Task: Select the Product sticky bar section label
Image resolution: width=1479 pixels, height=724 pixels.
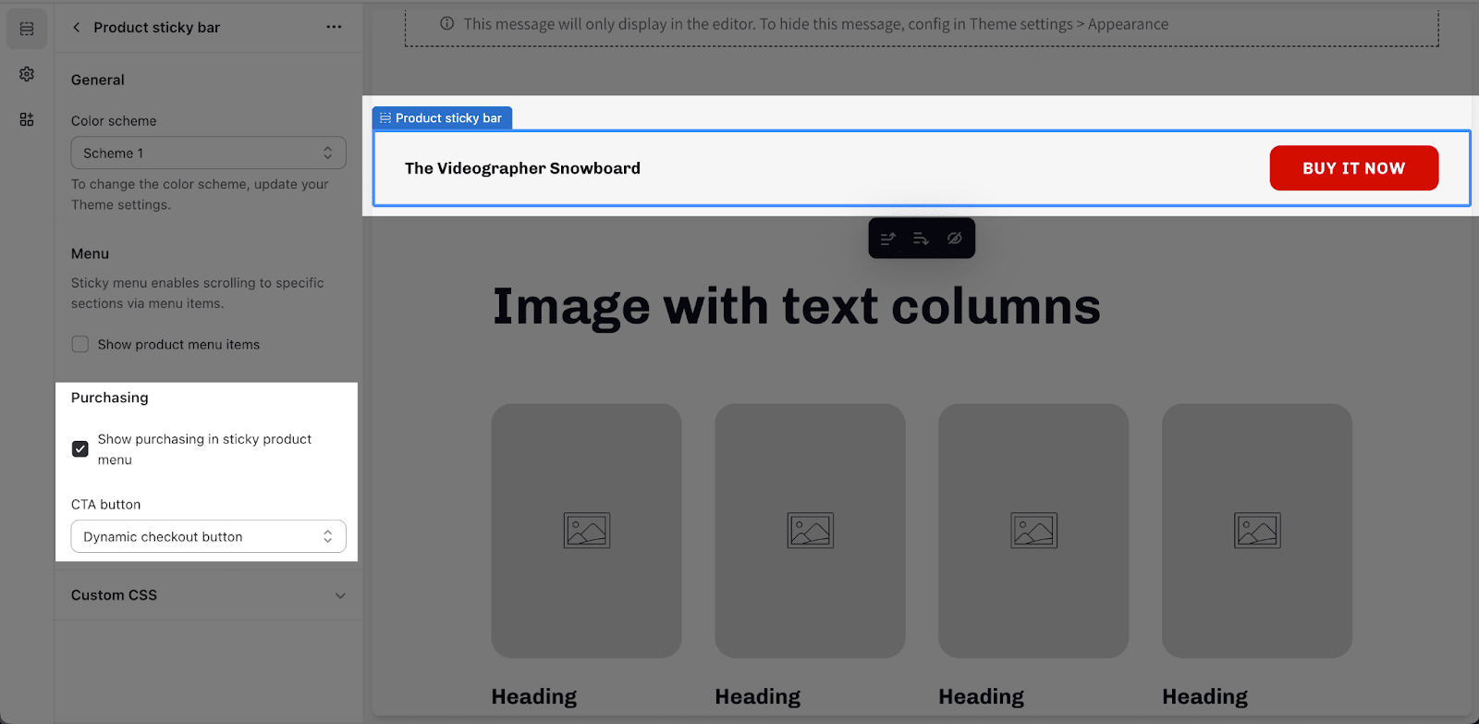Action: tap(442, 118)
